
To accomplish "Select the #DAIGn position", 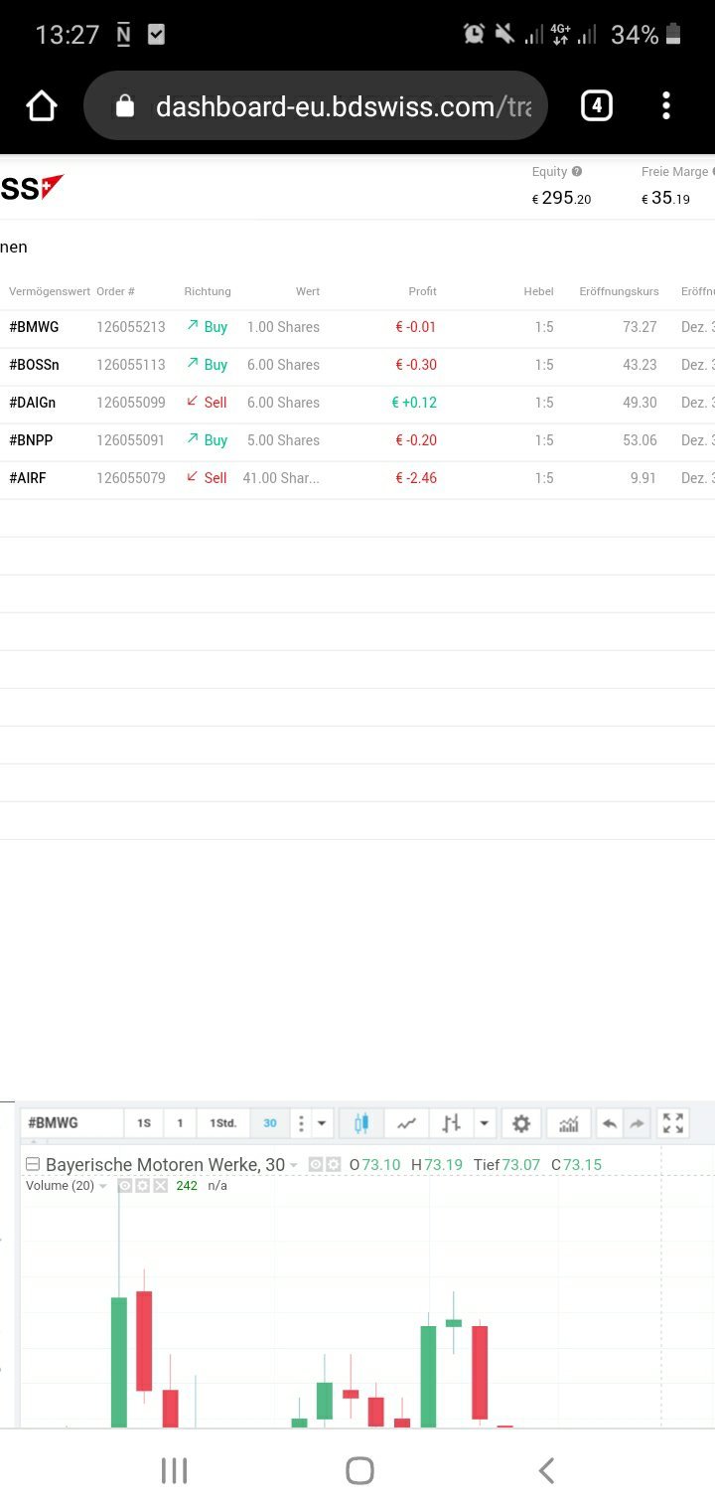I will (357, 403).
